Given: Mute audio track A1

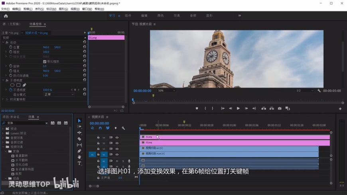Looking at the screenshot, I should 117,161.
